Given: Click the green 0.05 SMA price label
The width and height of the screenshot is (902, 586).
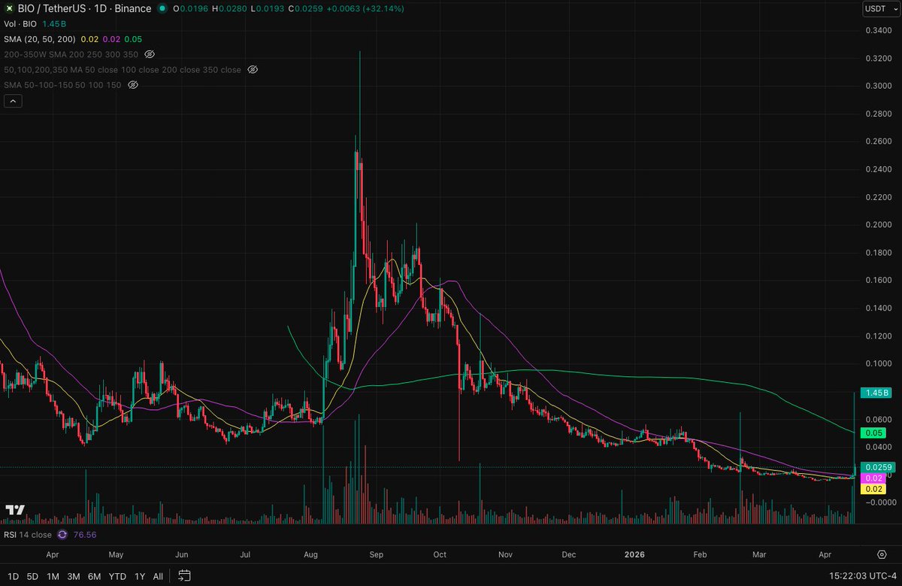Looking at the screenshot, I should [x=872, y=433].
